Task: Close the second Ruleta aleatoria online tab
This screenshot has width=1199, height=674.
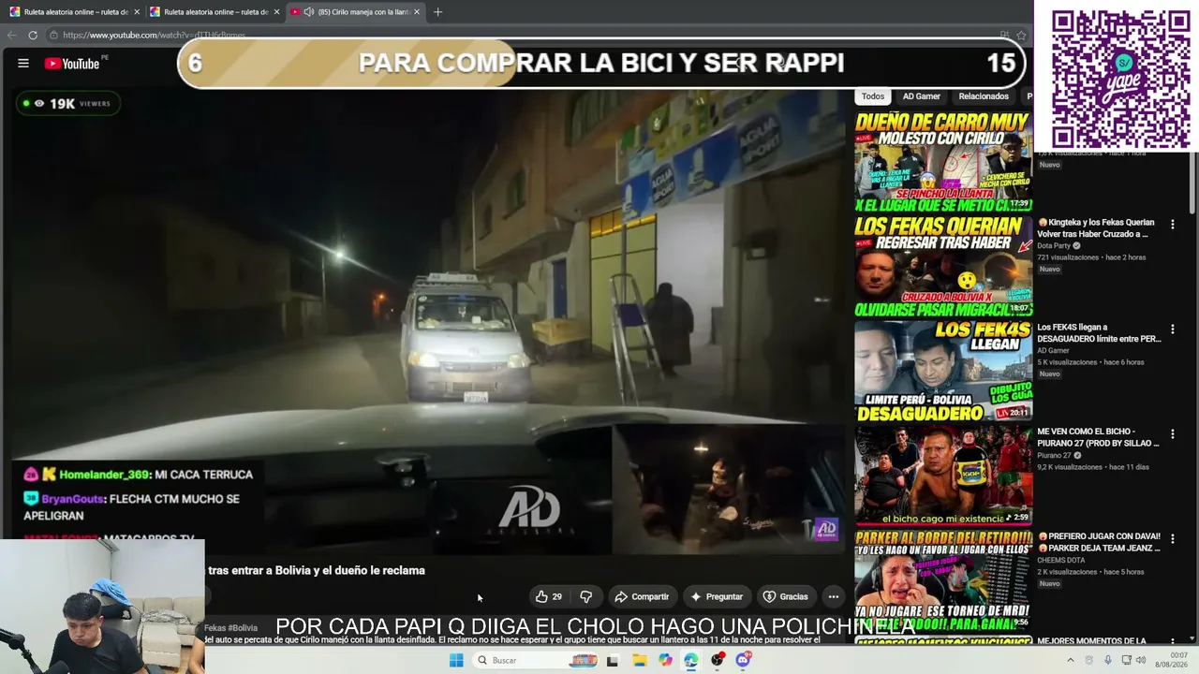Action: tap(276, 12)
